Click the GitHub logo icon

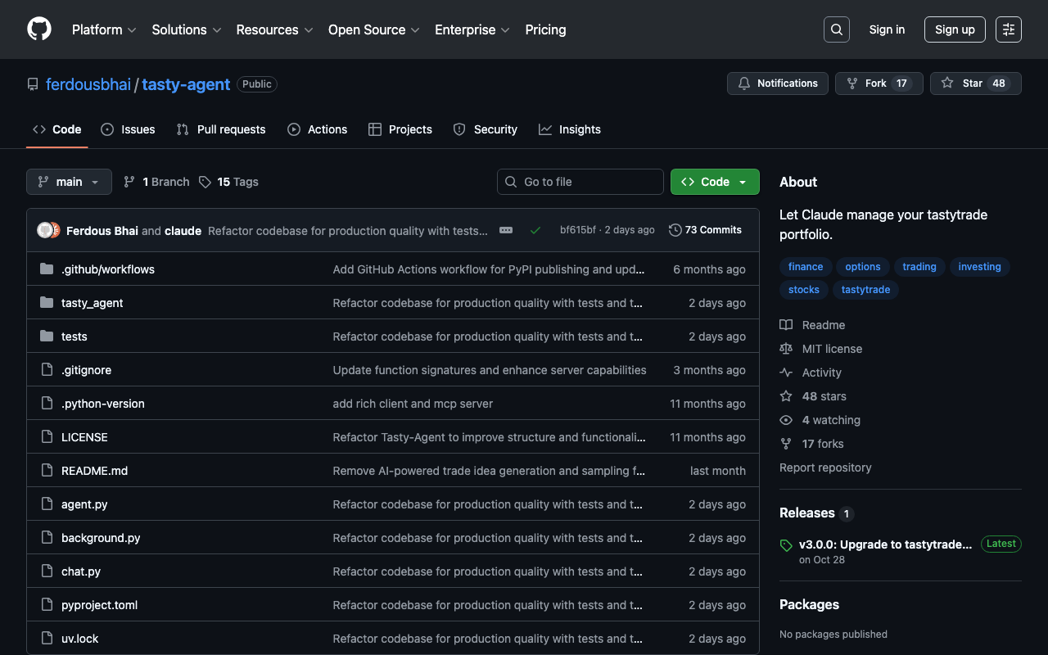(x=39, y=29)
